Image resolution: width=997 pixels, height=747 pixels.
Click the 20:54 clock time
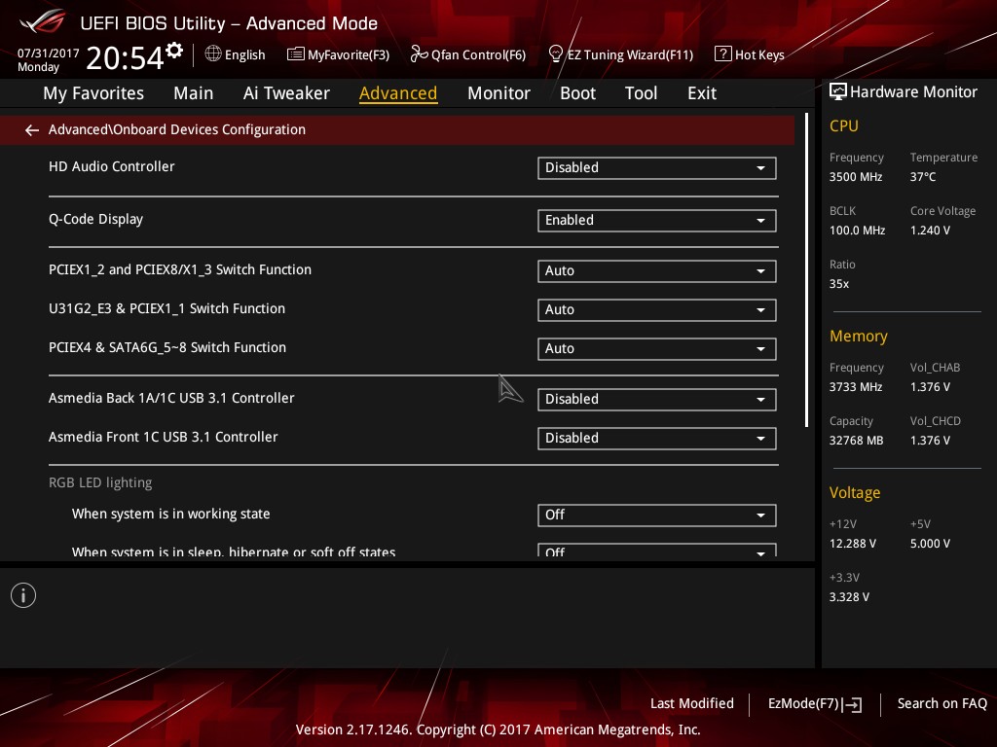pos(125,57)
